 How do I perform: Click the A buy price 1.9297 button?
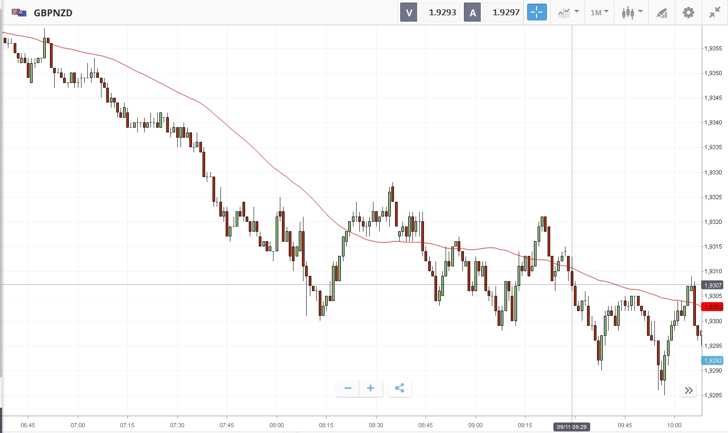[x=493, y=13]
